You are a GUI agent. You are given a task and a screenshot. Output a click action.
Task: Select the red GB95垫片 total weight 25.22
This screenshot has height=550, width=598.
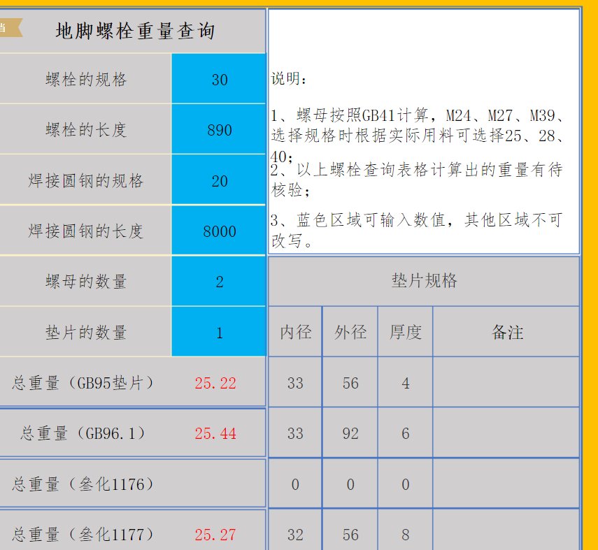218,382
